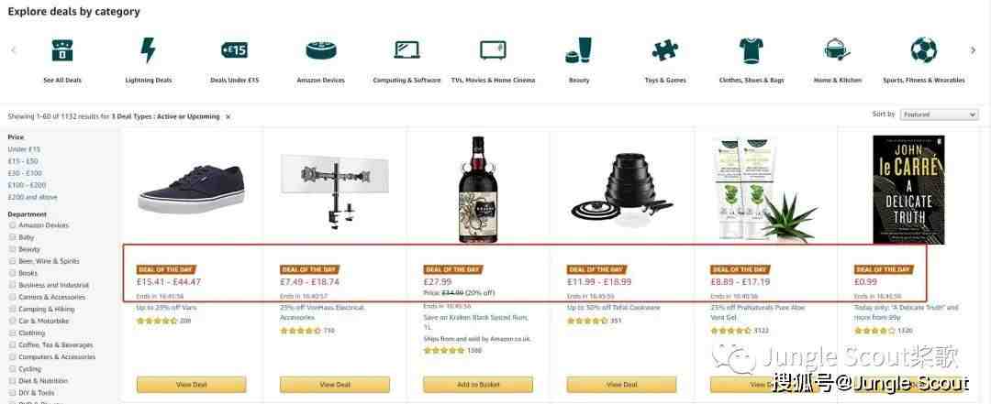Open the Tefal cookware product image

click(622, 190)
